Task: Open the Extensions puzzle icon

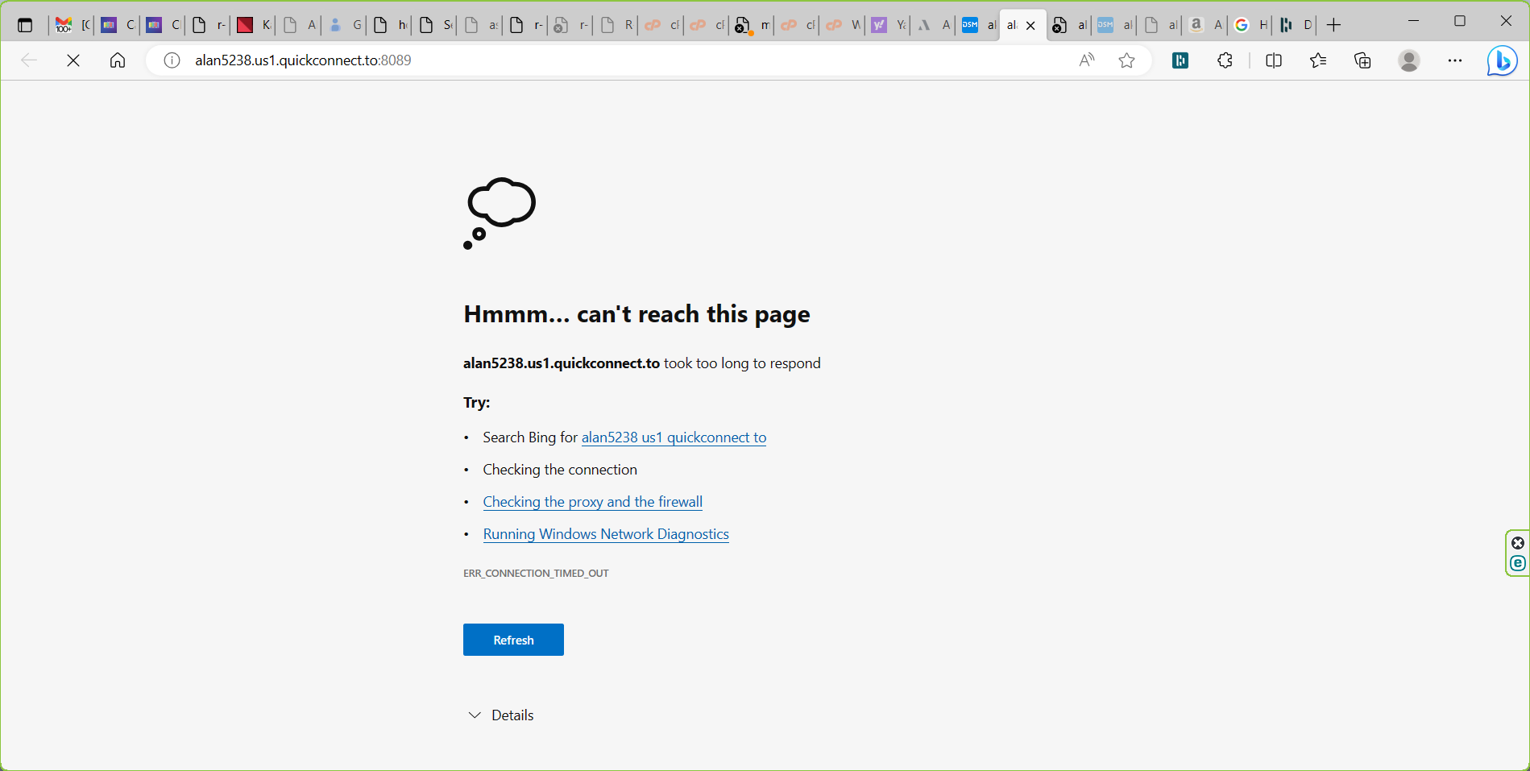Action: point(1225,60)
